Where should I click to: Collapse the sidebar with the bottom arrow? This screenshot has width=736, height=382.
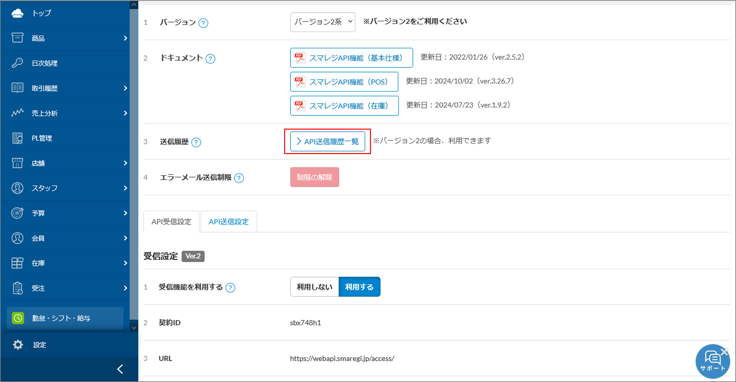pyautogui.click(x=120, y=369)
